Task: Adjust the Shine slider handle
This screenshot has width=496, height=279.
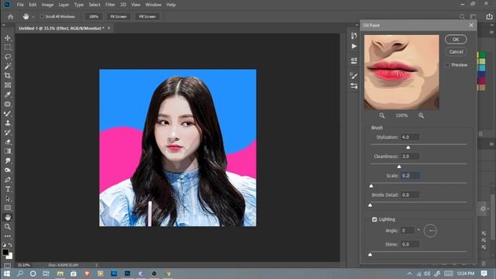Action: (x=370, y=254)
